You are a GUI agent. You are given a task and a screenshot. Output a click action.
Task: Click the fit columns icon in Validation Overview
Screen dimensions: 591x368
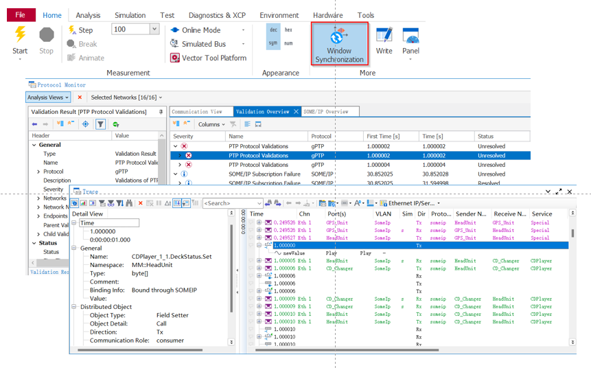coord(258,124)
